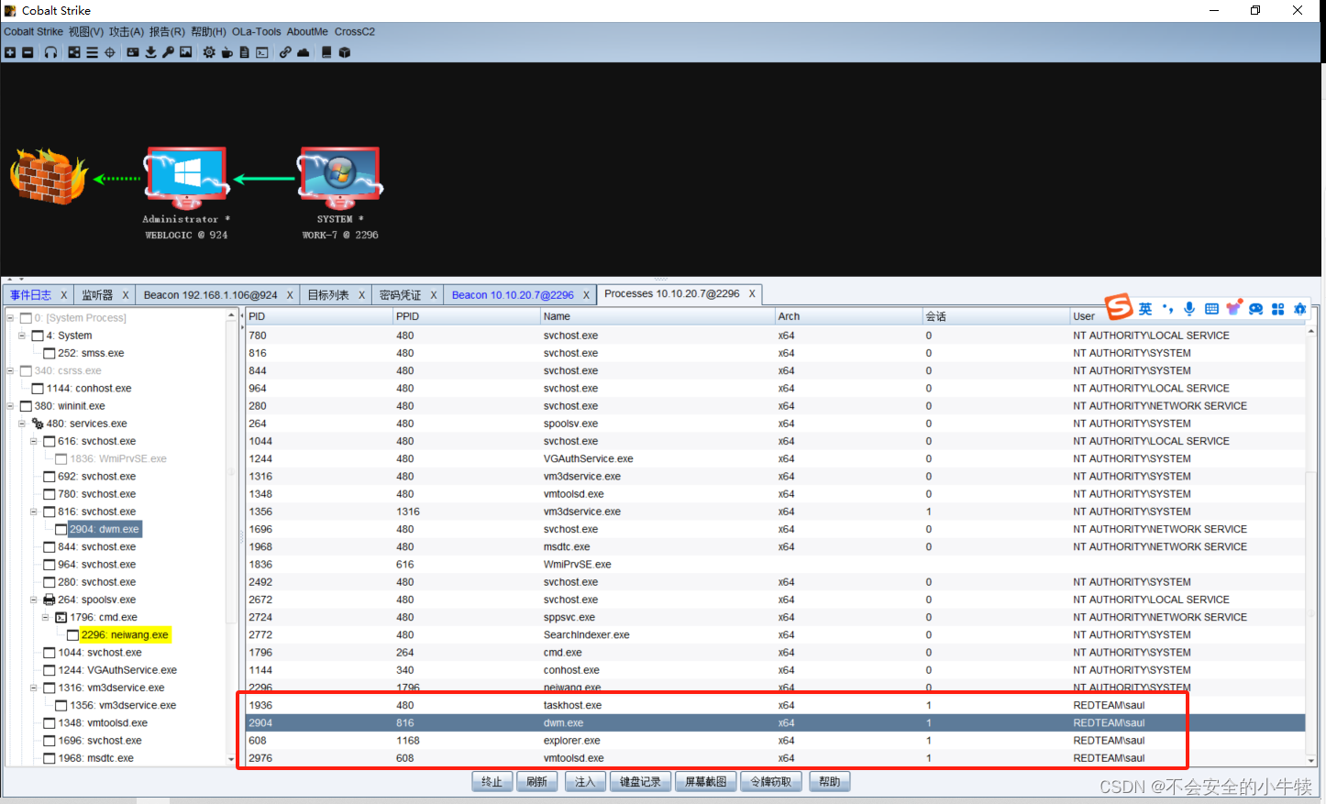Click the Sogou IME toolbox grid icon
The height and width of the screenshot is (804, 1326).
pyautogui.click(x=1277, y=309)
